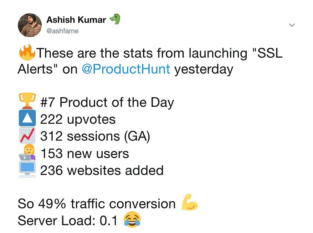Image resolution: width=313 pixels, height=233 pixels.
Task: Click the desktop computer emoji
Action: [27, 170]
